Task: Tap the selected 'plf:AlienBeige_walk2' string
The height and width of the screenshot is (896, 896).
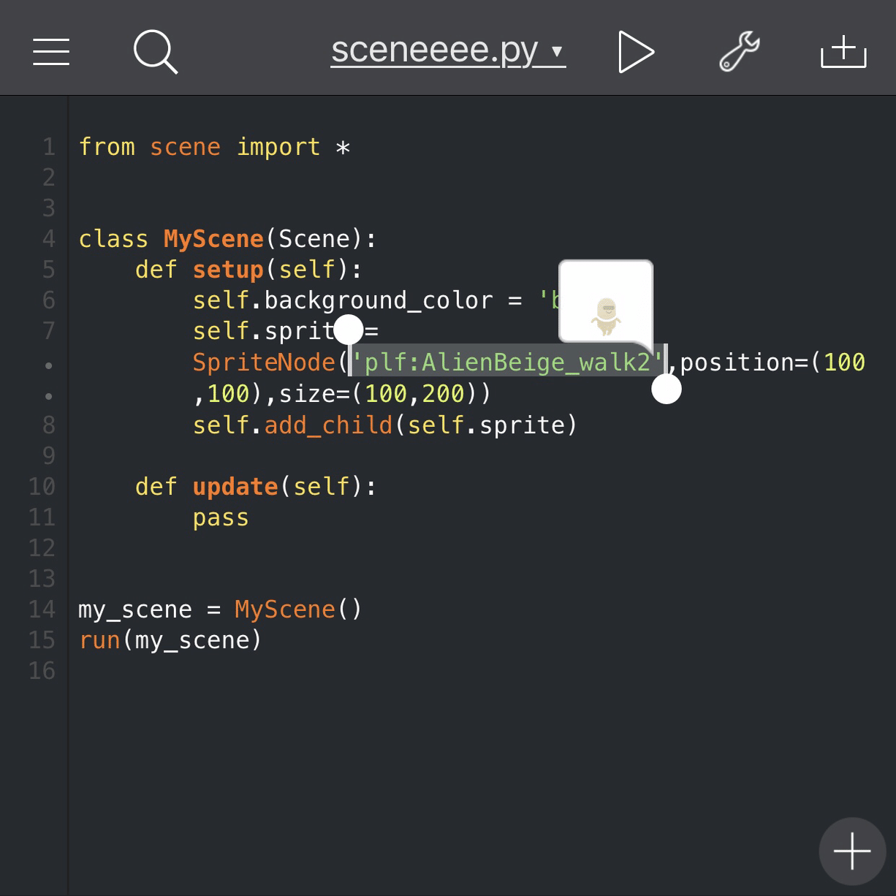Action: (x=504, y=362)
